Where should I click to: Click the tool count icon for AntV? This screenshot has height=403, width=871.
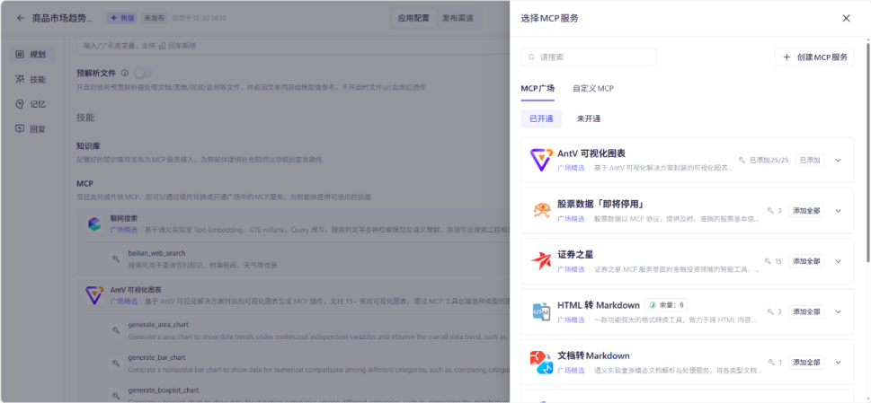click(x=742, y=160)
